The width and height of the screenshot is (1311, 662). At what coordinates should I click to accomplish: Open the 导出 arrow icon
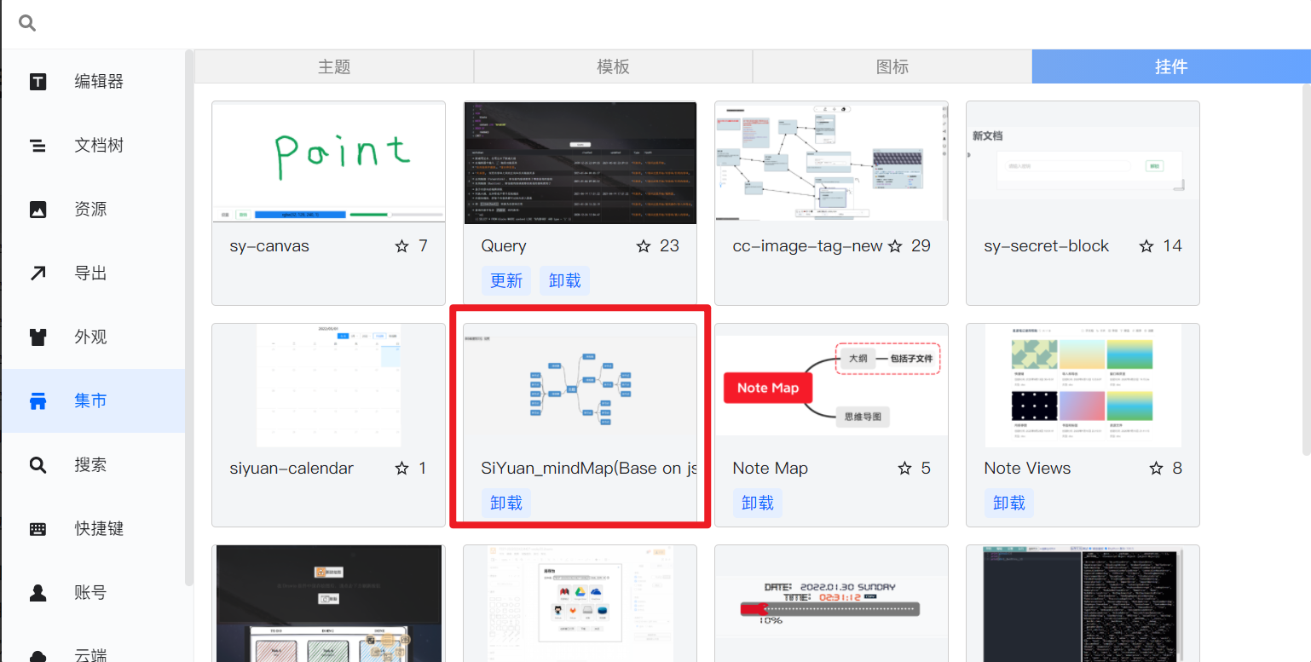38,273
